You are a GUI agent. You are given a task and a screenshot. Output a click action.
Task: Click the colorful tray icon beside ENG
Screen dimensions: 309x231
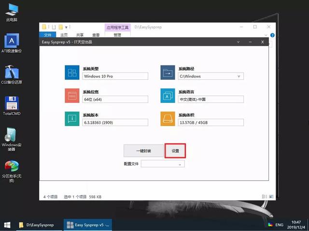pyautogui.click(x=270, y=225)
